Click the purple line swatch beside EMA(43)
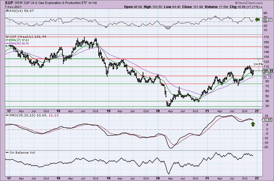This screenshot has height=181, width=274. coord(7,43)
